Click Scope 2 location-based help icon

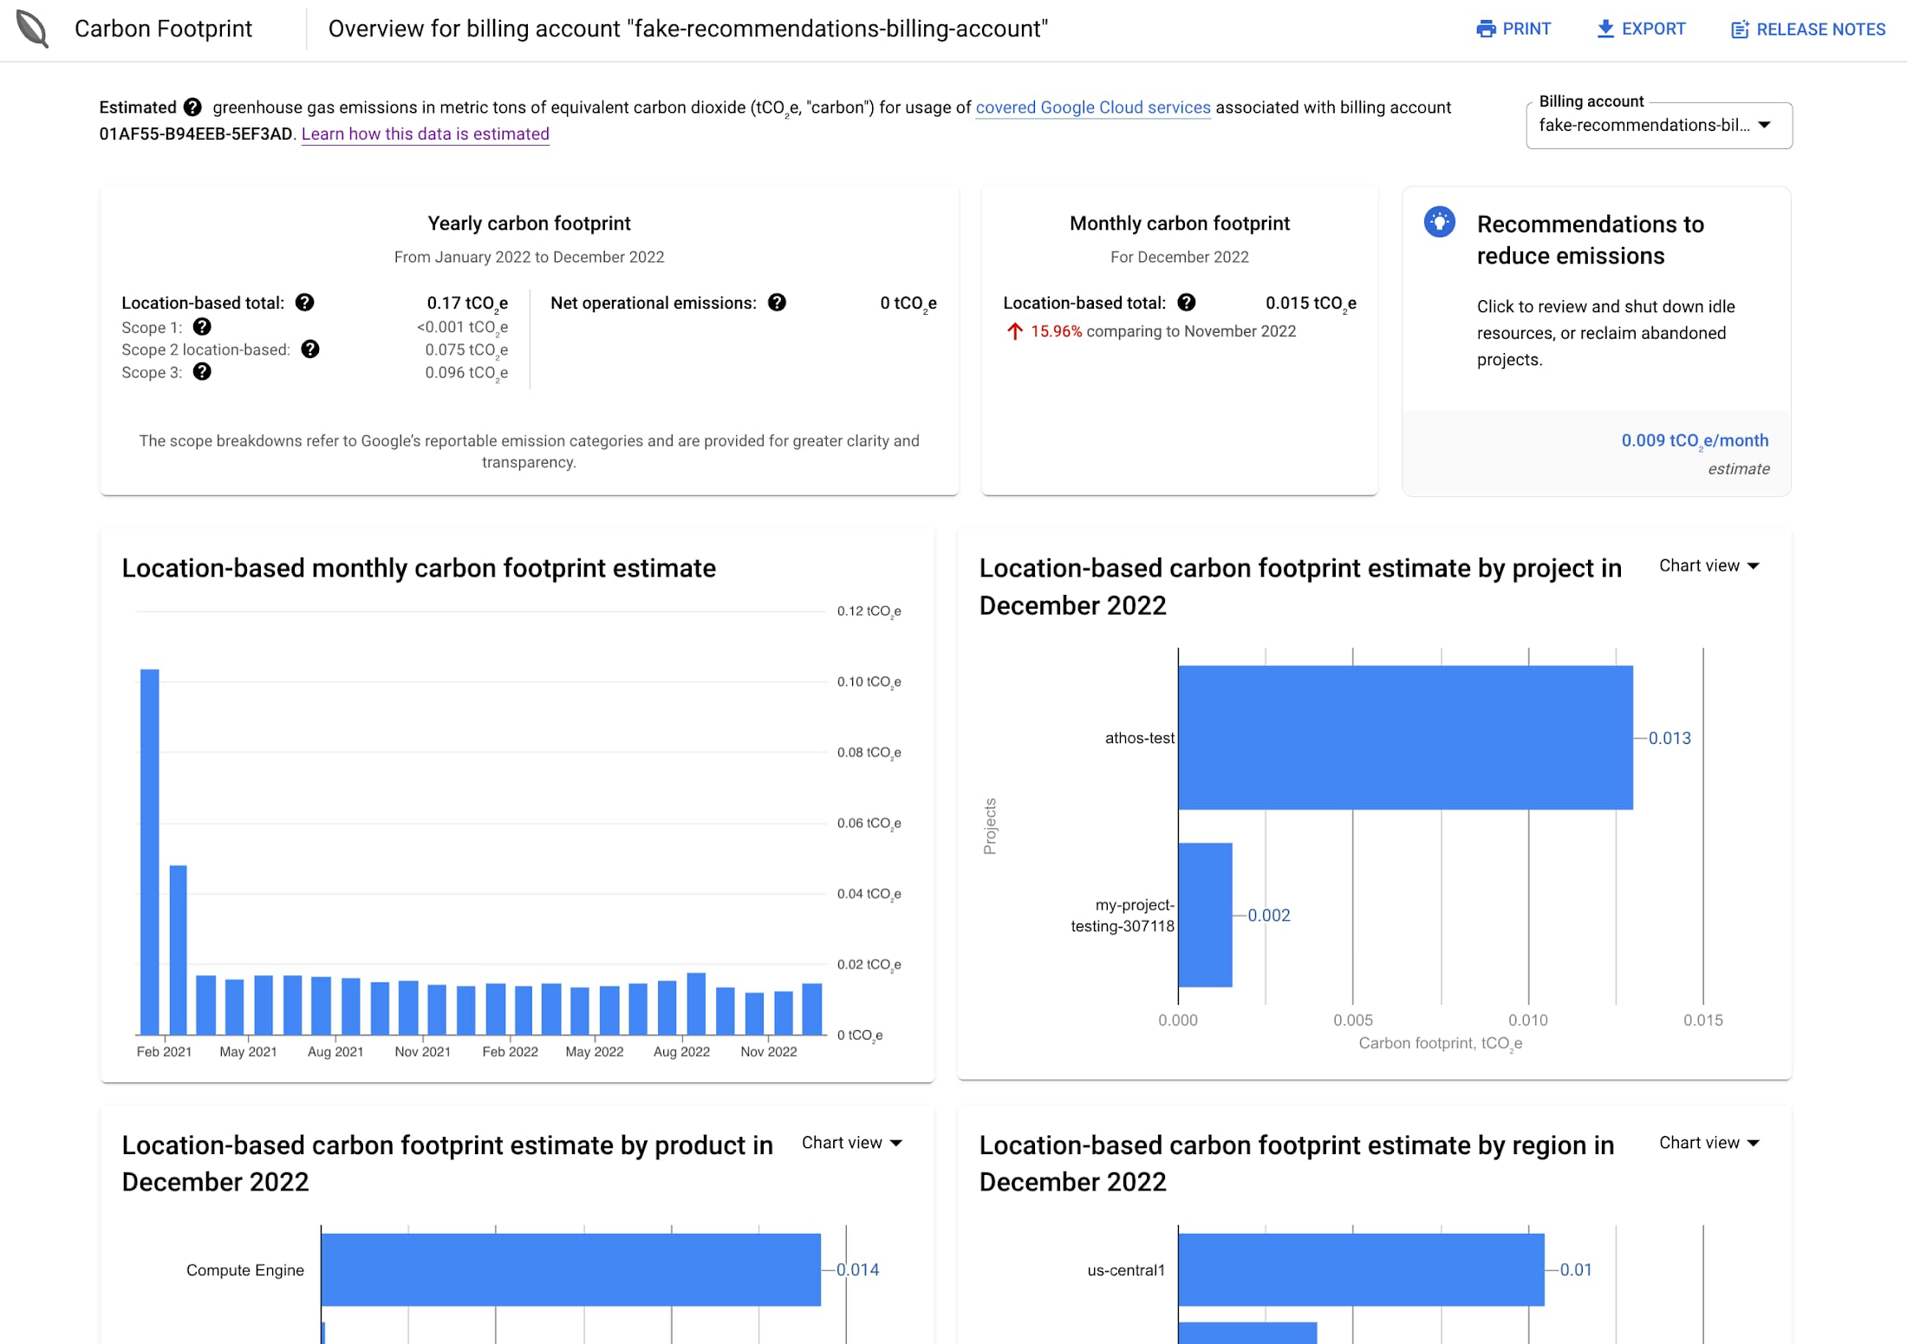point(310,349)
